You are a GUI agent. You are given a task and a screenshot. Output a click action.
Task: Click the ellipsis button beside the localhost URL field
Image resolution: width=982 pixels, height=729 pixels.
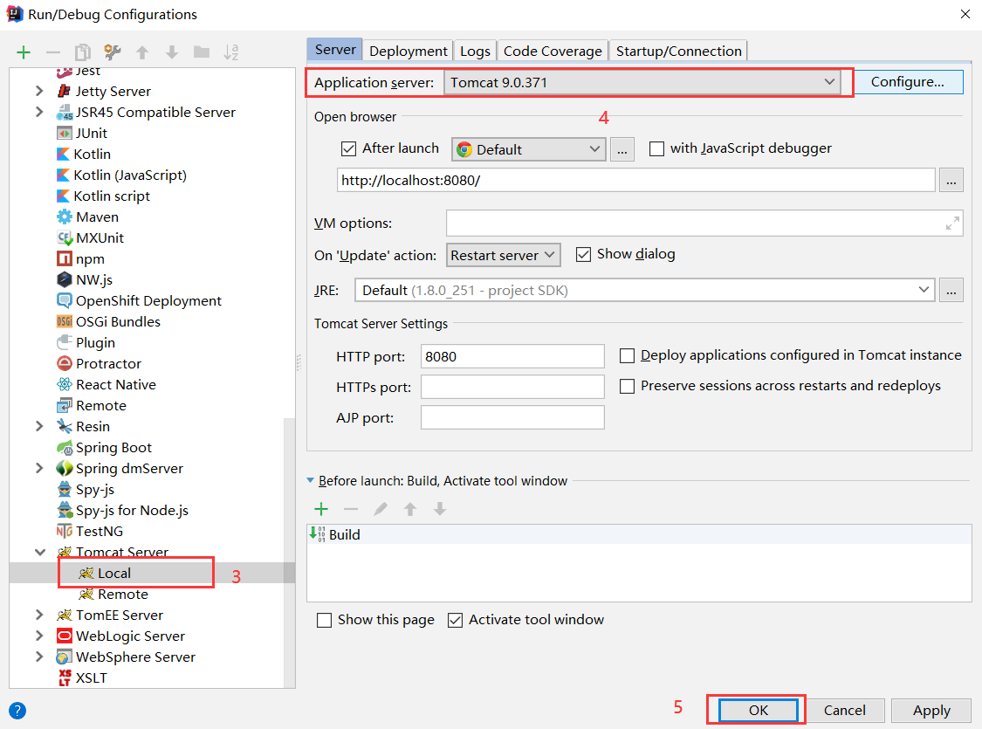(951, 181)
